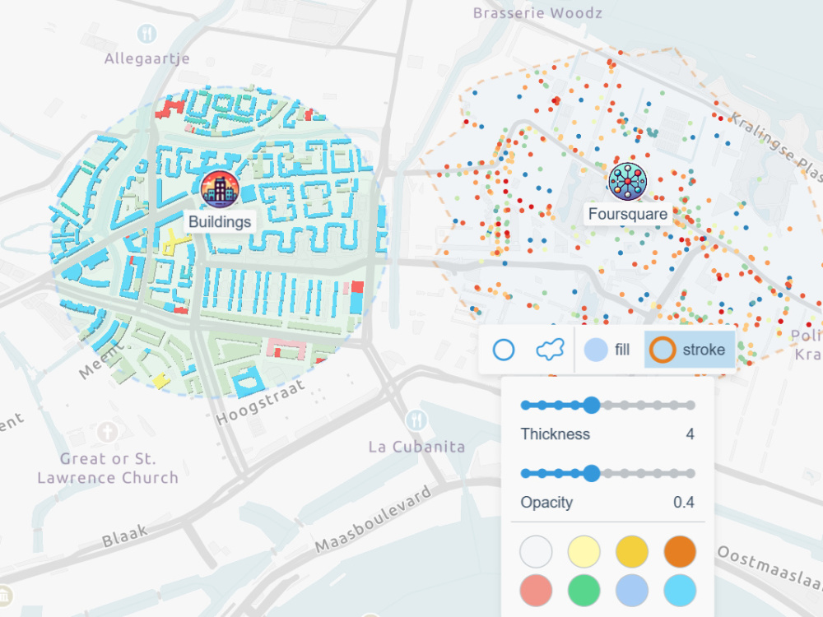823x617 pixels.
Task: Pick the light blue color swatch
Action: 632,590
